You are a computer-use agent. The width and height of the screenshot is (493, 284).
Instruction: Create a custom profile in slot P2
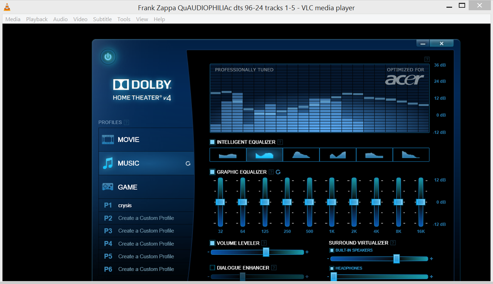146,218
